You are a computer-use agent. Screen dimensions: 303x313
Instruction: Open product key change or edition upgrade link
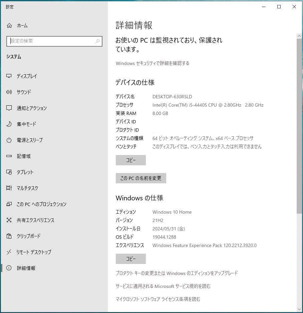click(177, 273)
